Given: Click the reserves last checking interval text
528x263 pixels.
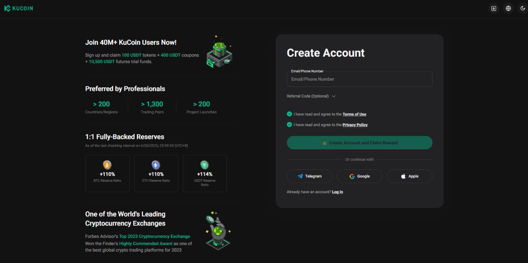Looking at the screenshot, I should click(x=136, y=145).
